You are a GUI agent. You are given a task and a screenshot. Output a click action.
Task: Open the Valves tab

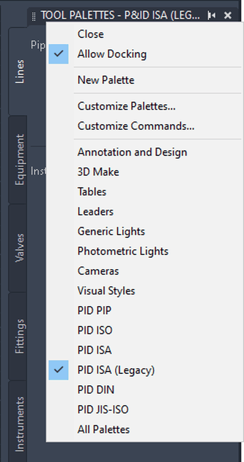point(18,248)
